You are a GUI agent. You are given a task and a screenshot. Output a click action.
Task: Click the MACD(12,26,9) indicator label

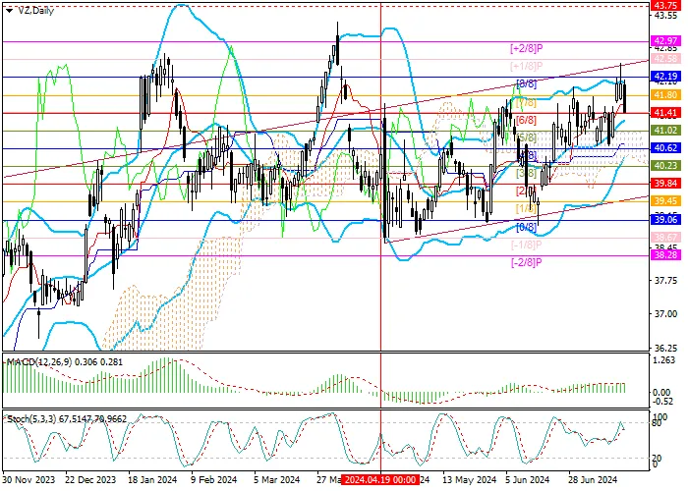click(39, 362)
